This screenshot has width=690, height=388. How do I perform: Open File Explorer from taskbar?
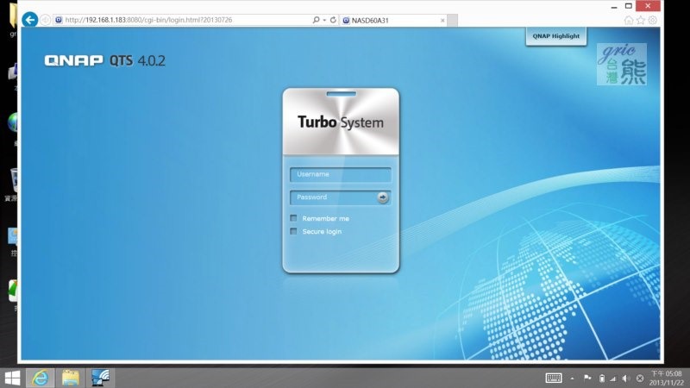coord(71,378)
